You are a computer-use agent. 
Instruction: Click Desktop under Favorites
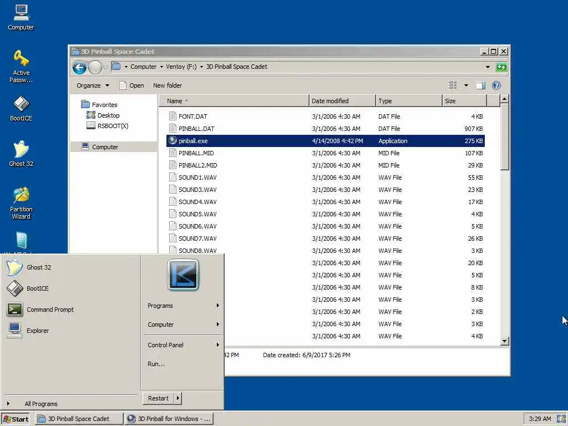tap(103, 115)
